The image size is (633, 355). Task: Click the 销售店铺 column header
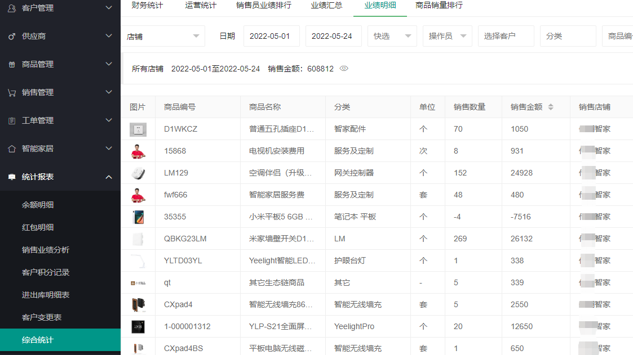coord(594,107)
